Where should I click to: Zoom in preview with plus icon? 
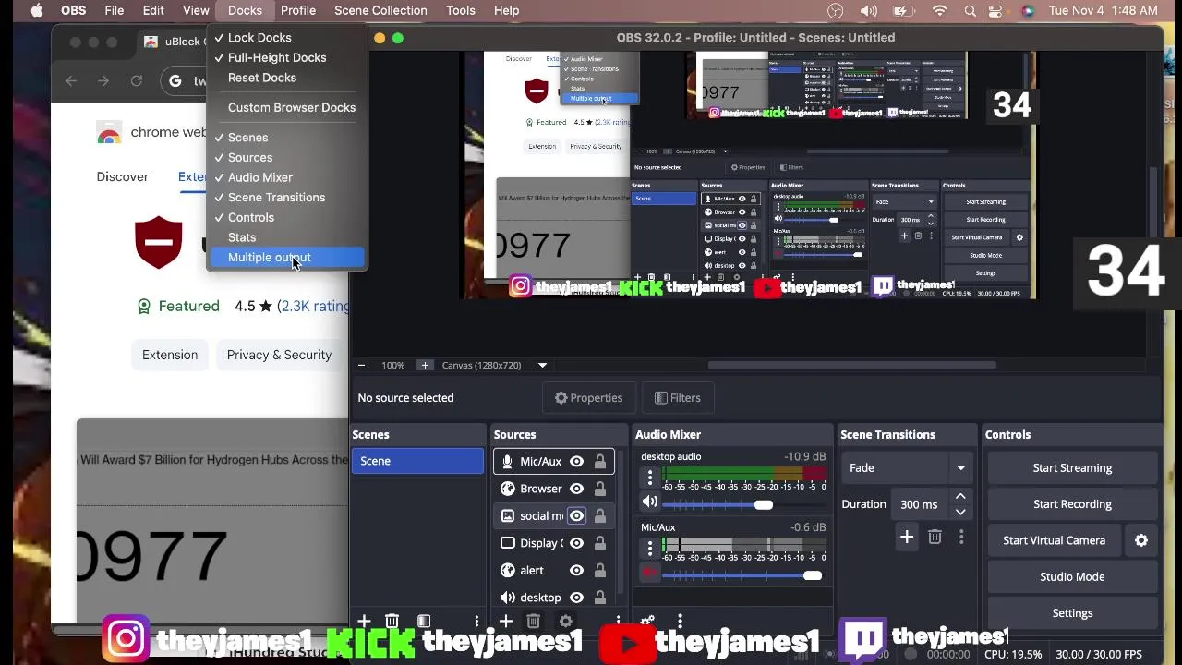coord(425,365)
